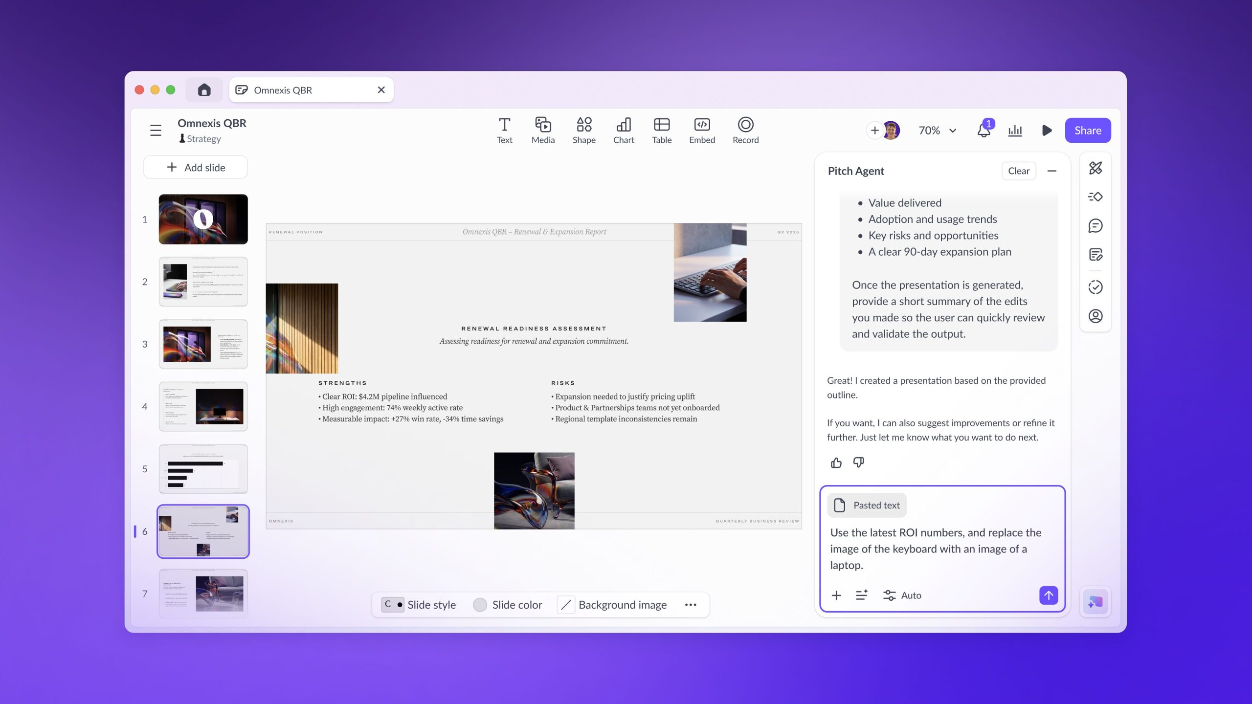Clear the Pitch Agent conversation
1252x704 pixels.
tap(1019, 171)
